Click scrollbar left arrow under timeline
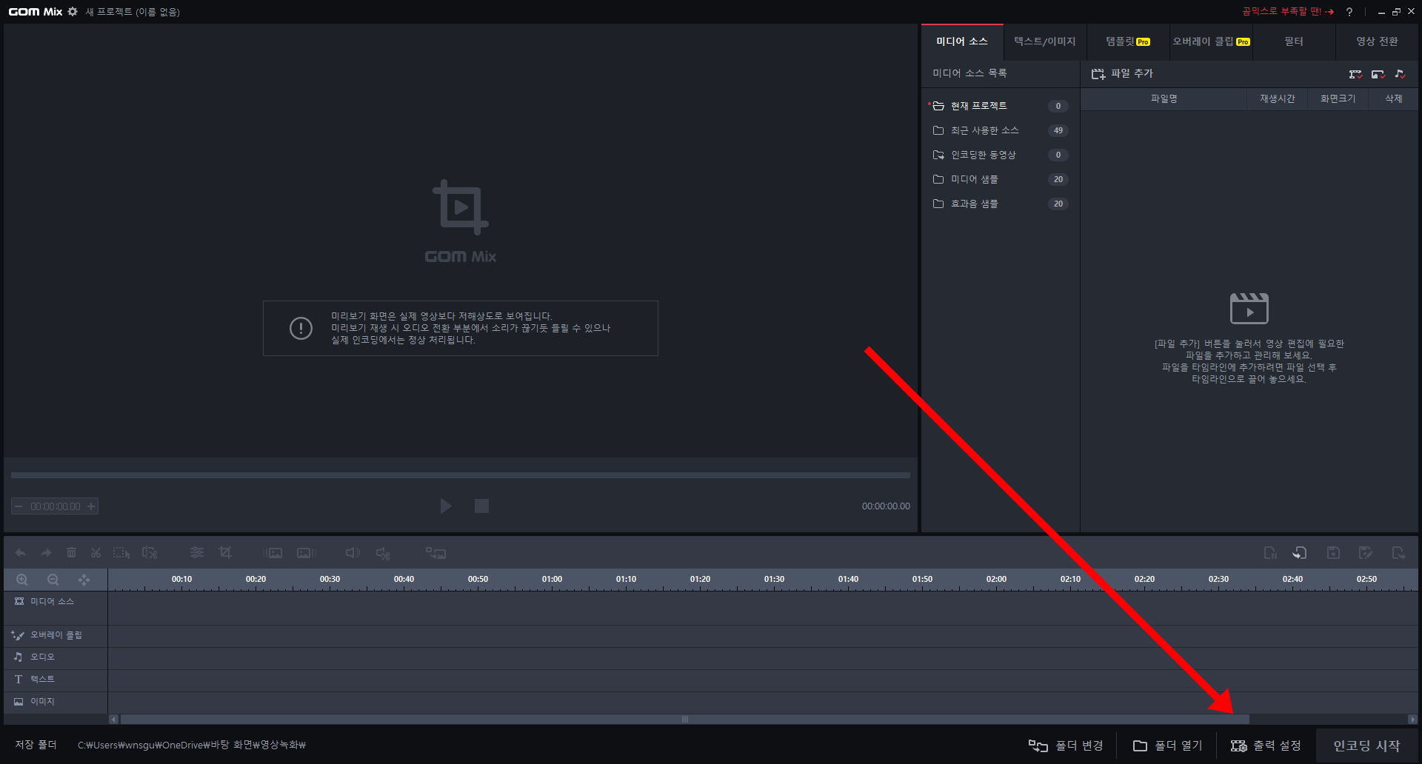The image size is (1422, 764). pos(113,719)
